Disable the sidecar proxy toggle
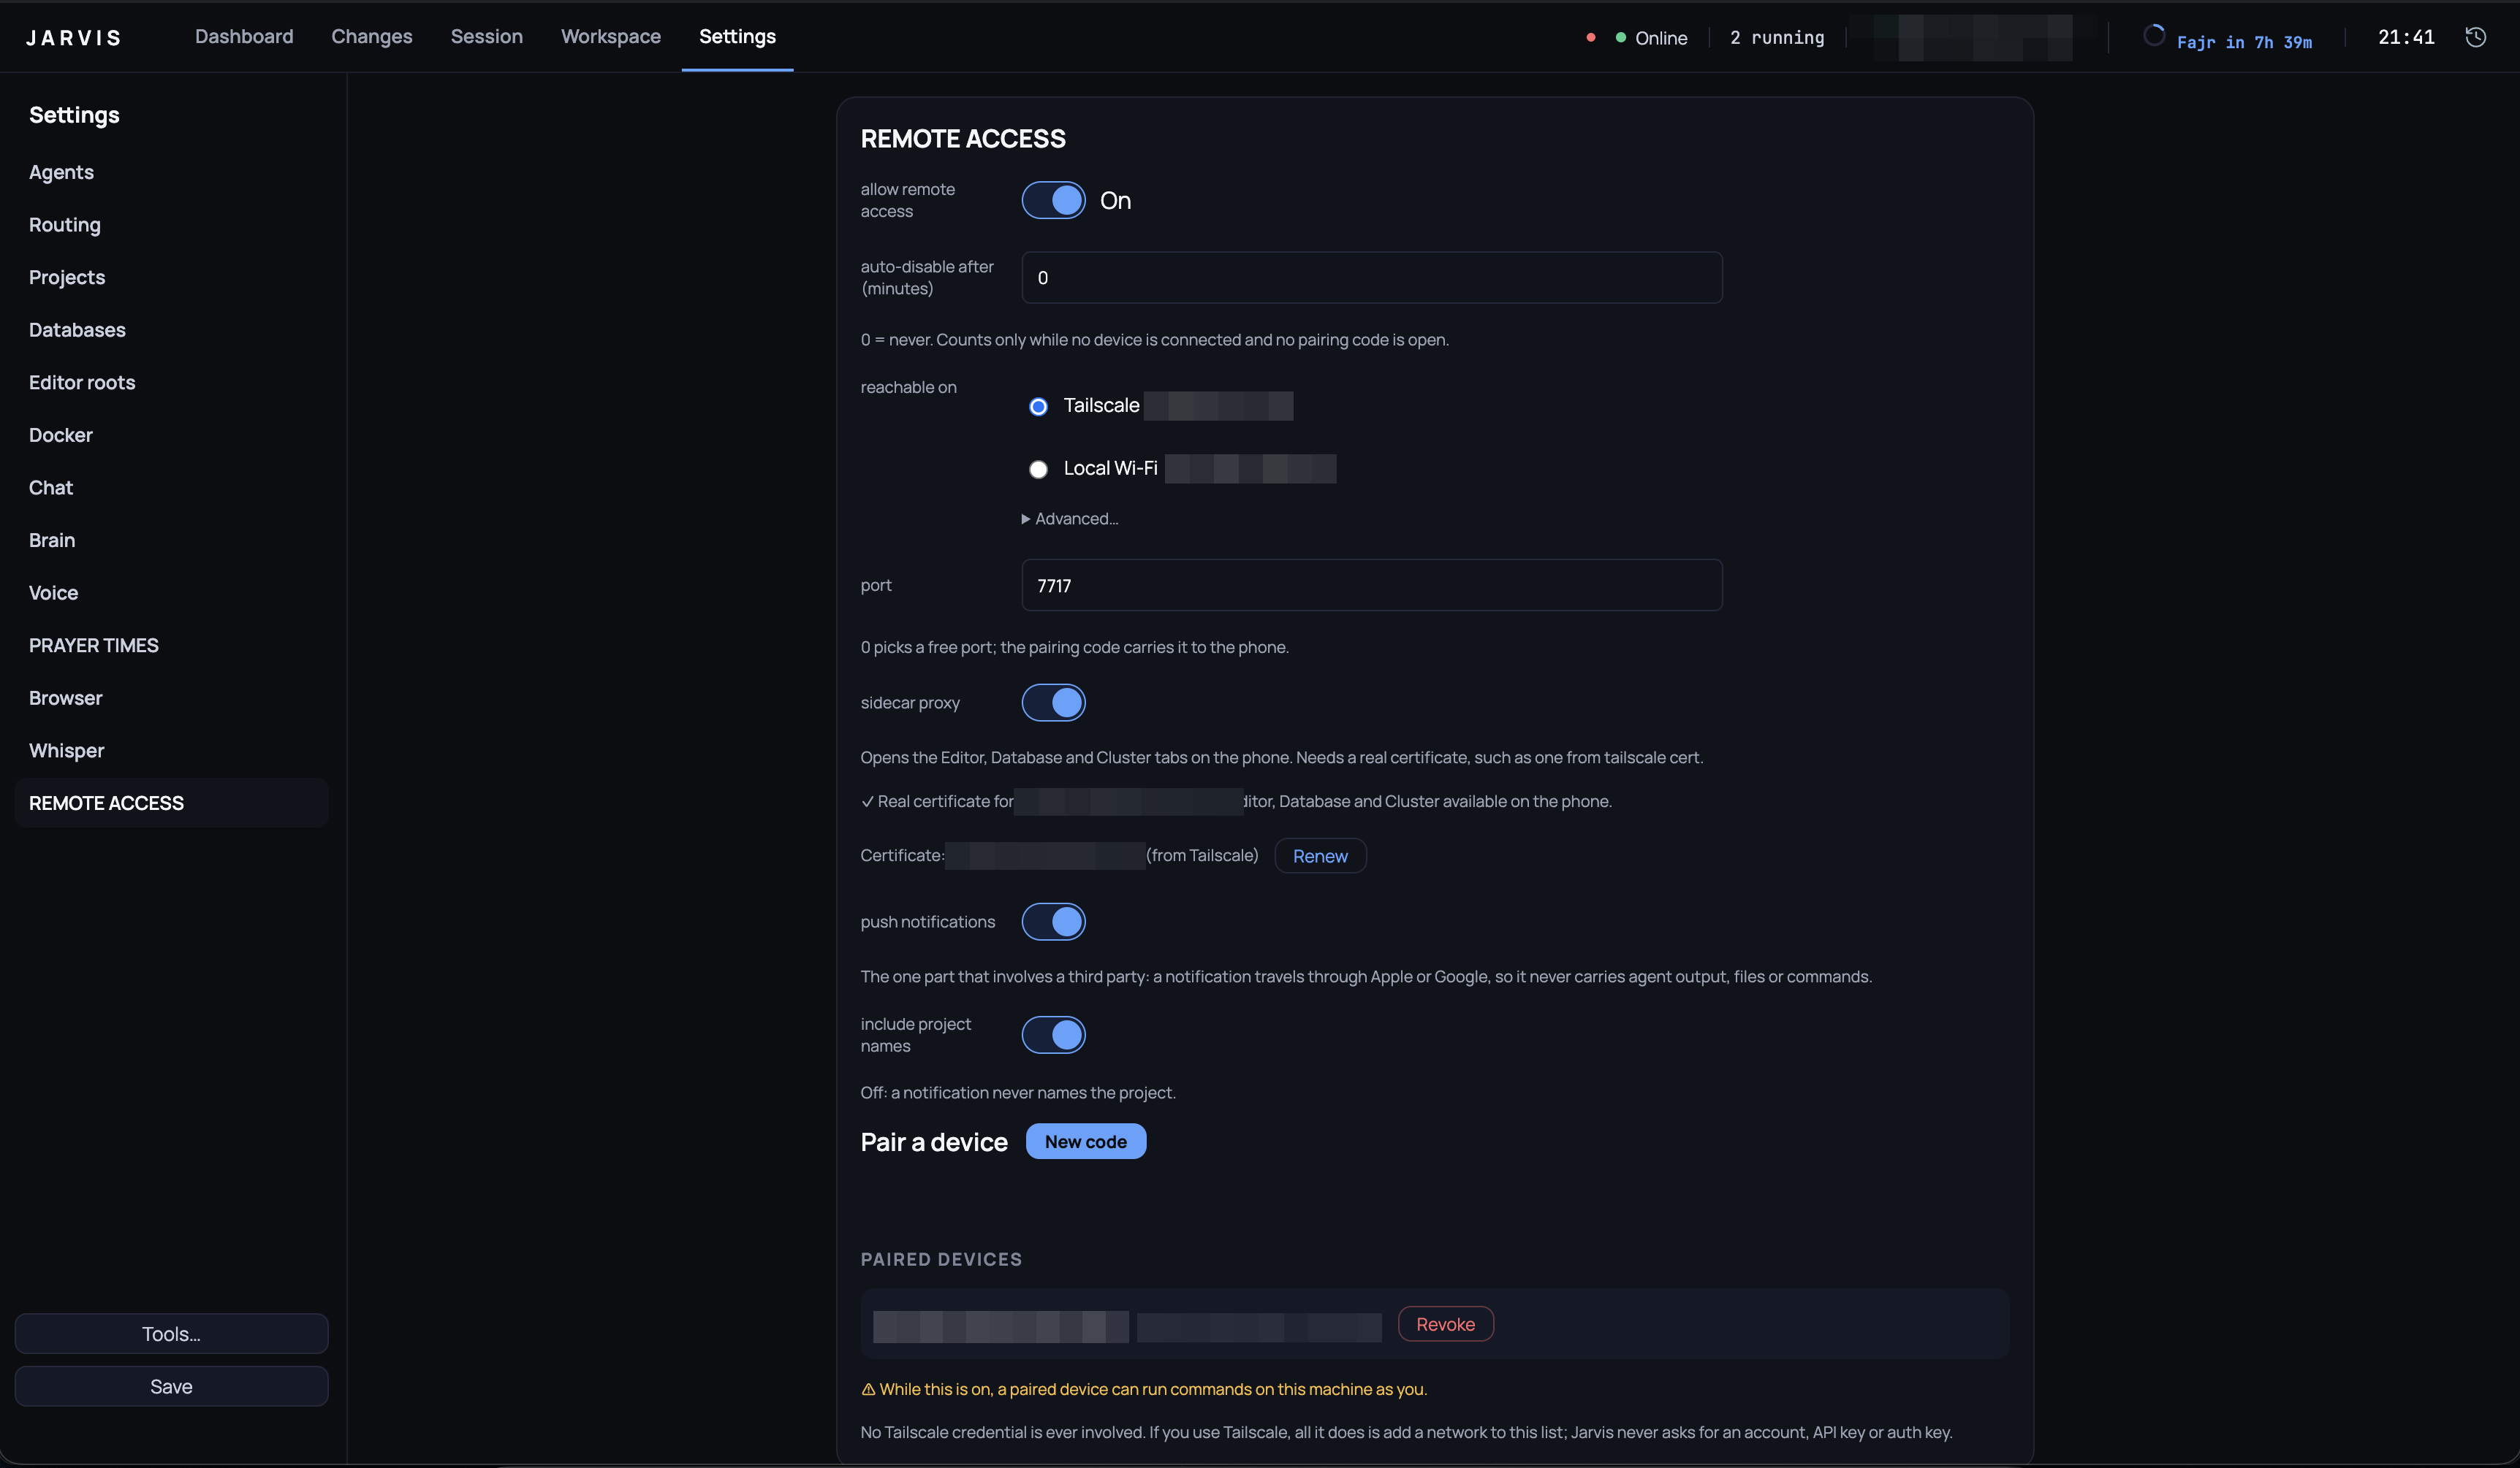The width and height of the screenshot is (2520, 1468). pos(1053,703)
